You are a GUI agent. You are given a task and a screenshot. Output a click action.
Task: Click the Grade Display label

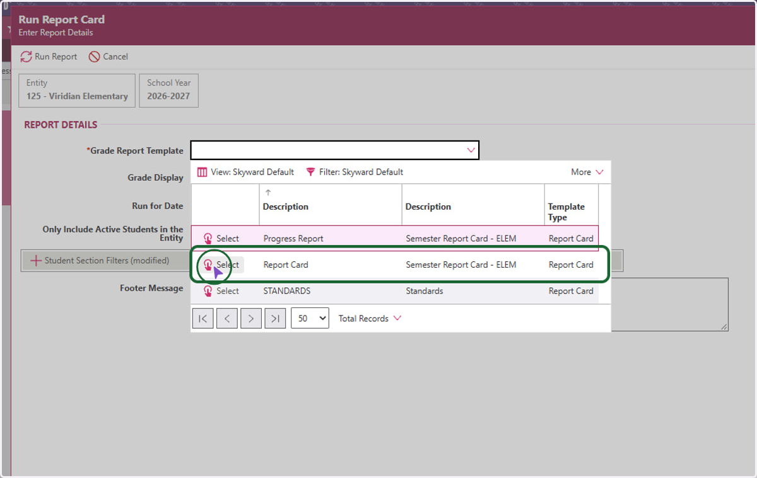tap(155, 178)
